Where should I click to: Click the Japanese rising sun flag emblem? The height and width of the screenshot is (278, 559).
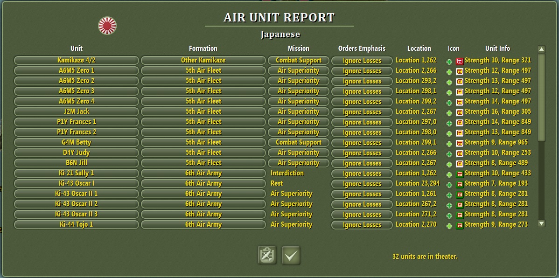point(108,26)
